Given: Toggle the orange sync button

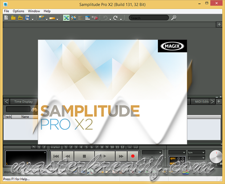Looking at the screenshot, I should 173,159.
